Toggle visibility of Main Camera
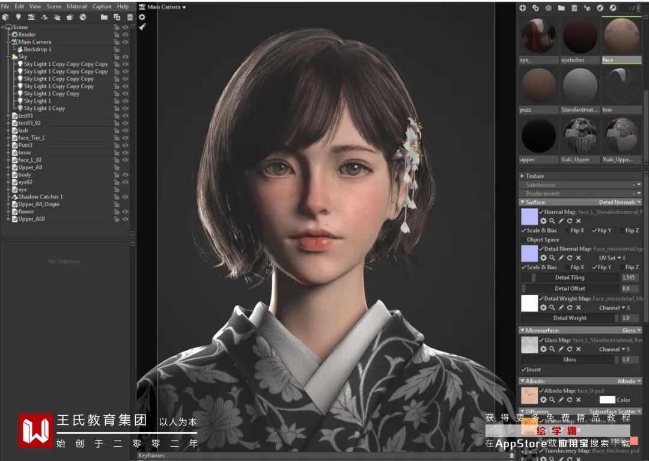The height and width of the screenshot is (461, 649). pyautogui.click(x=126, y=42)
